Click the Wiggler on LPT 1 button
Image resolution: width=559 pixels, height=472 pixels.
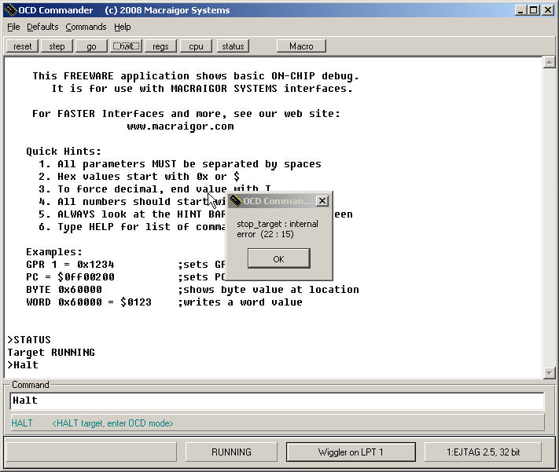(351, 452)
